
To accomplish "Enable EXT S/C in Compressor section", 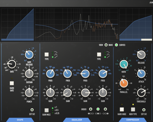I will click(x=144, y=110).
